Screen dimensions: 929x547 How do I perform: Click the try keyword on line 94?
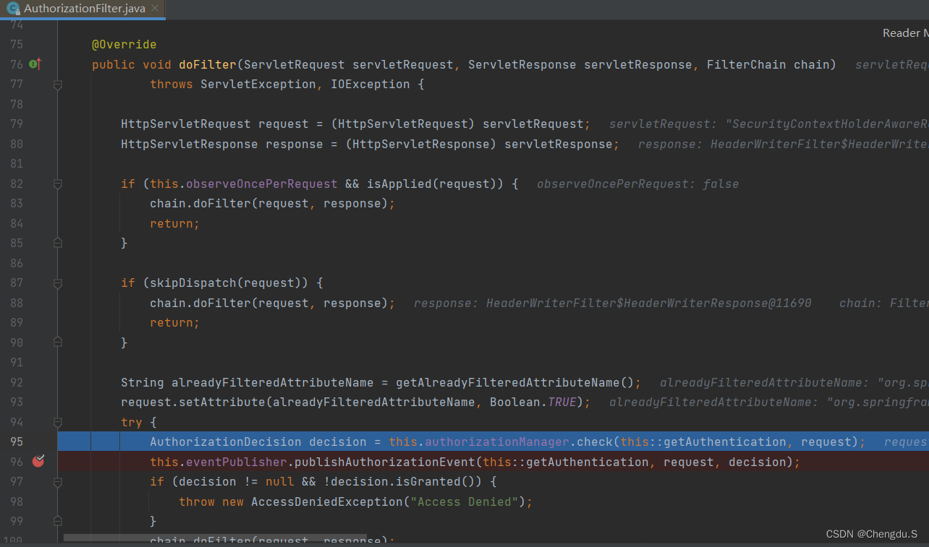click(x=132, y=422)
